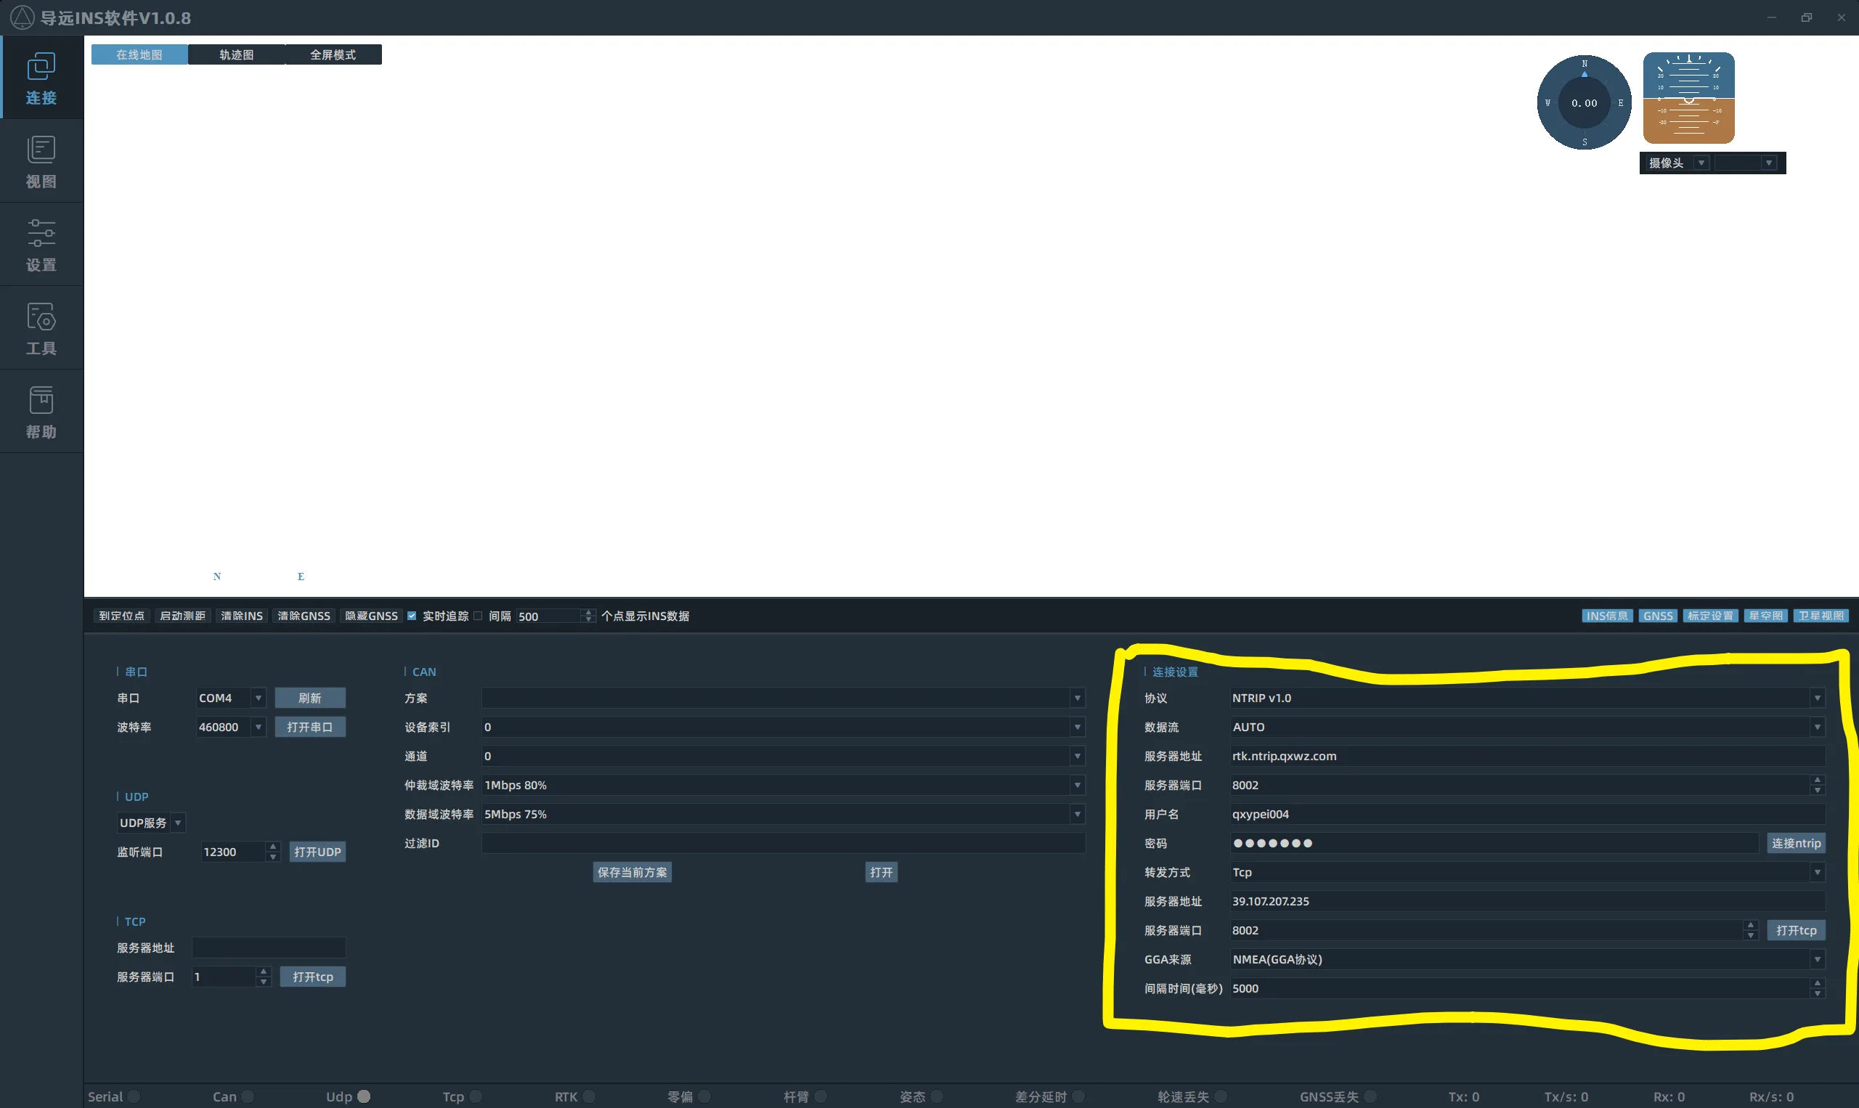Open the 协议 NTRIP v1.0 dropdown
1859x1108 pixels.
[1816, 698]
